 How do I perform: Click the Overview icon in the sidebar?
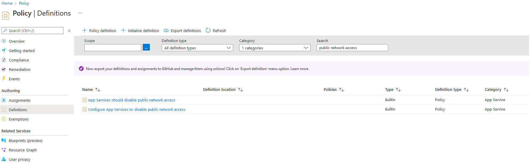coord(4,41)
